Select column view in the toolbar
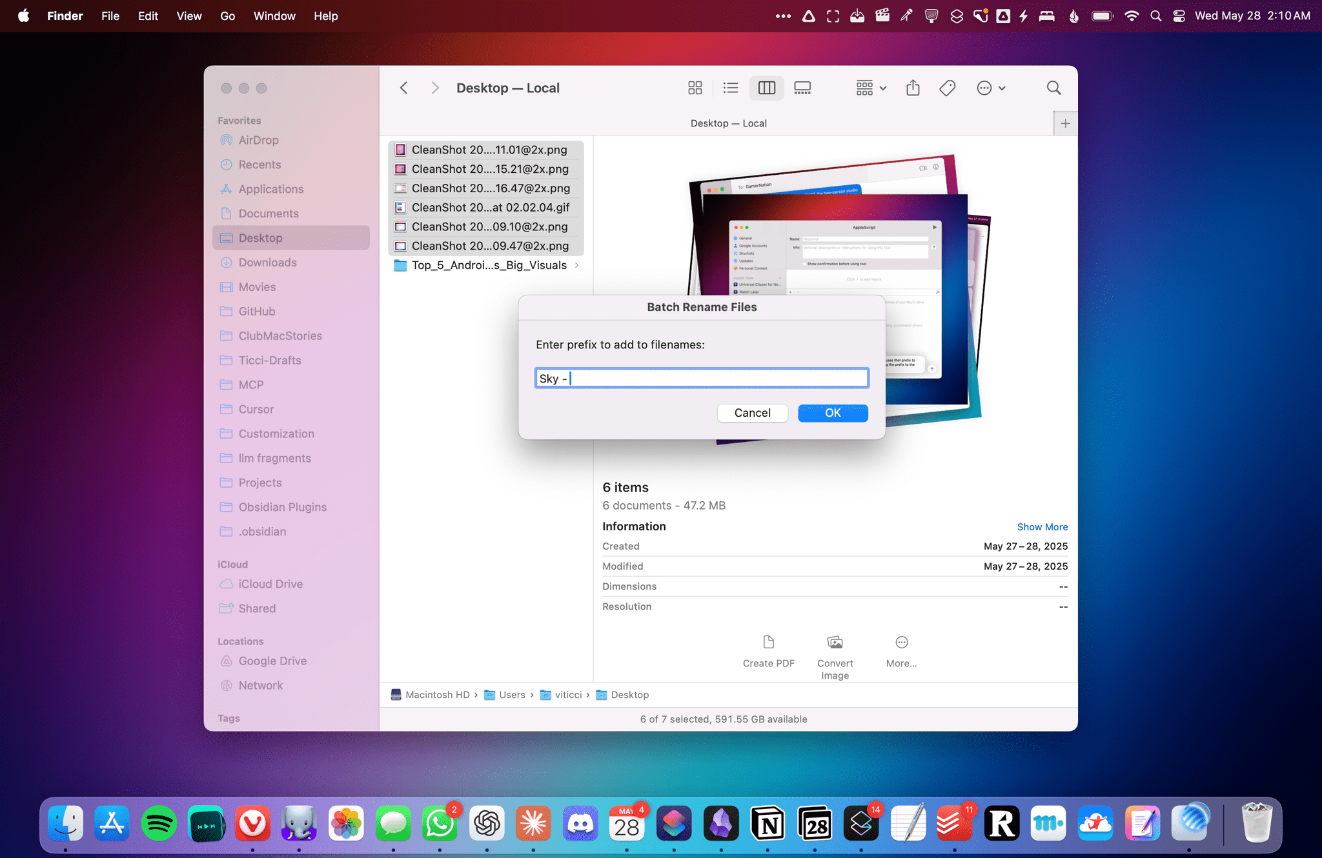Screen dimensions: 1322x858 click(766, 88)
